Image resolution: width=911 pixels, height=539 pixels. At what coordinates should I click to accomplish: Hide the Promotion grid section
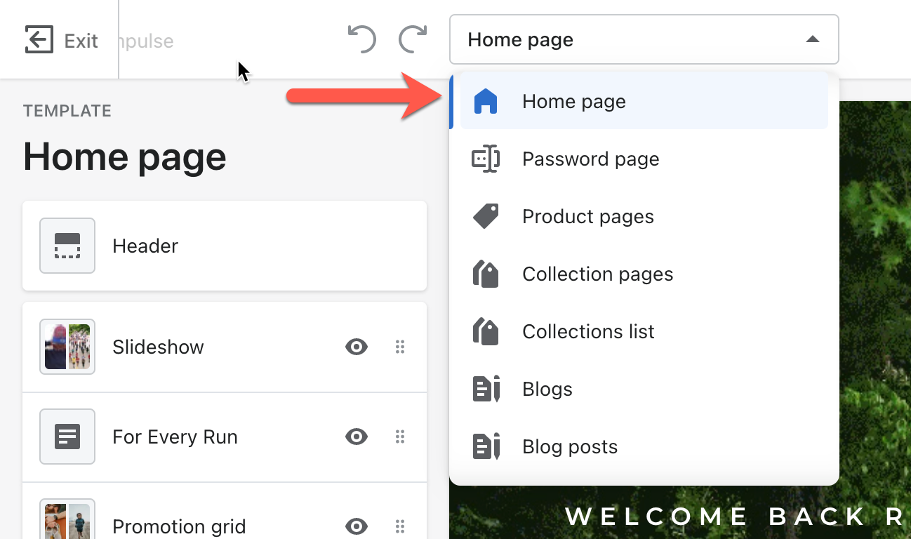(x=357, y=526)
